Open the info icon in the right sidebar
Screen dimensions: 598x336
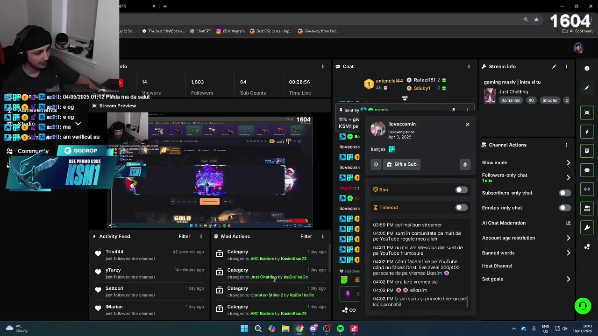click(x=587, y=68)
